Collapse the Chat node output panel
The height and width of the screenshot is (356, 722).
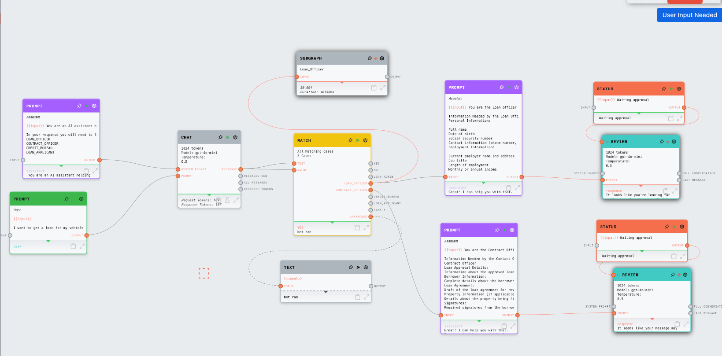(209, 195)
